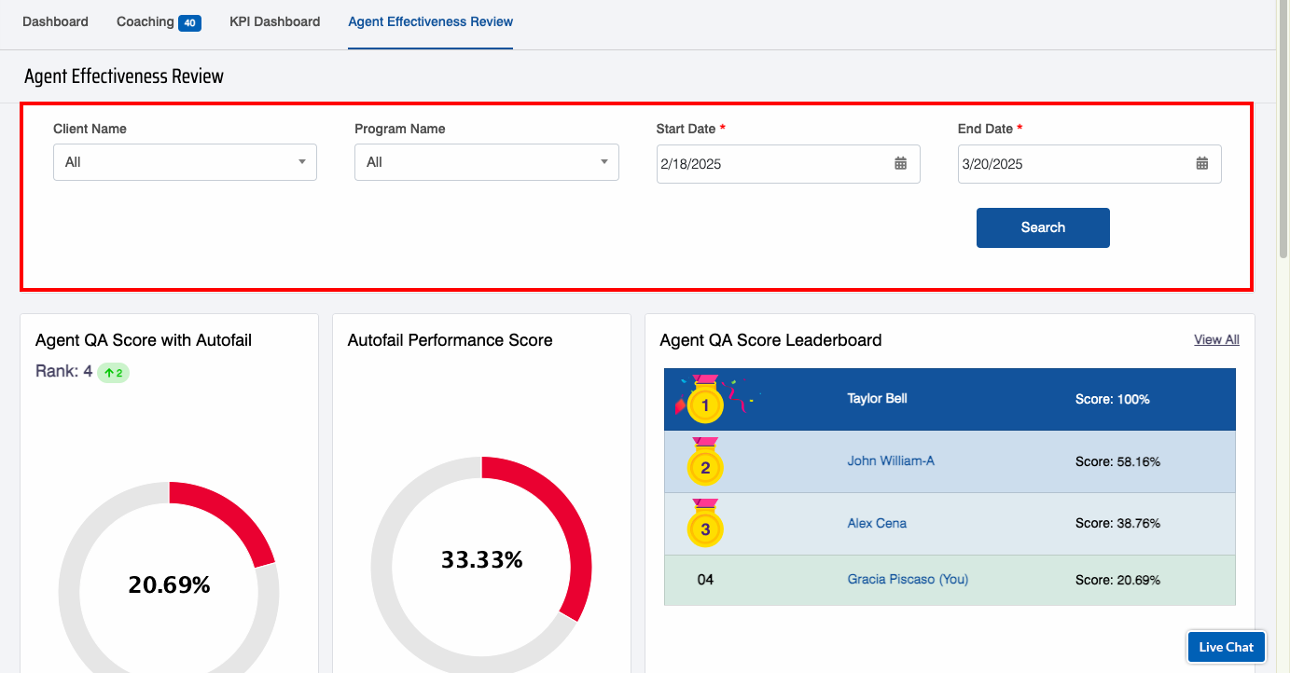Click the third place medal icon
The image size is (1290, 673).
click(705, 529)
